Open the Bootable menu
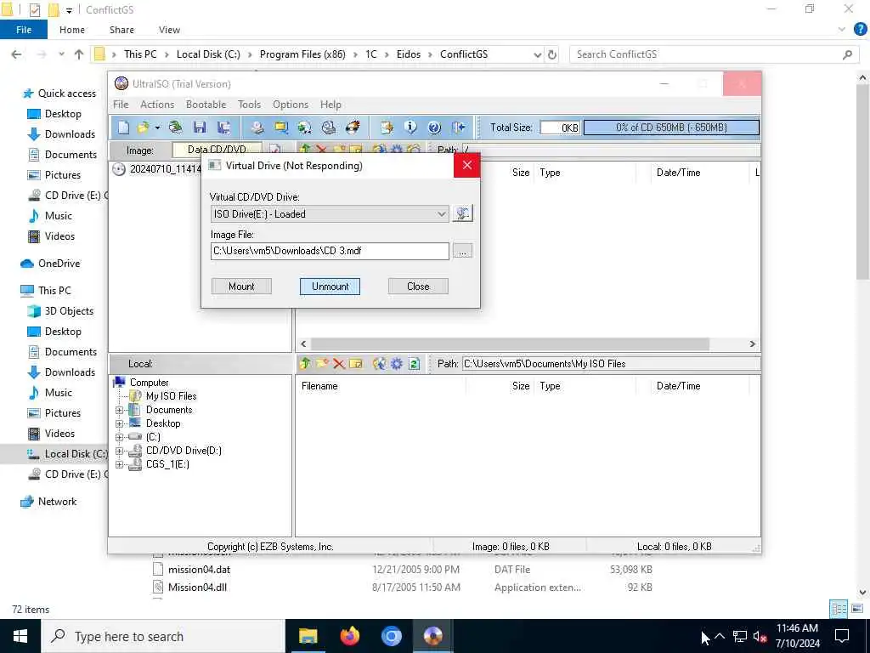Screen dimensions: 870x653 [x=206, y=105]
